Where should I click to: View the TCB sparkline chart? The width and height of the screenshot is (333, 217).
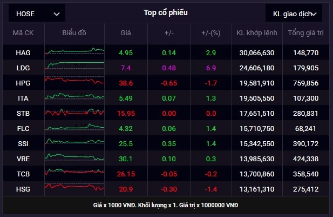coord(74,173)
